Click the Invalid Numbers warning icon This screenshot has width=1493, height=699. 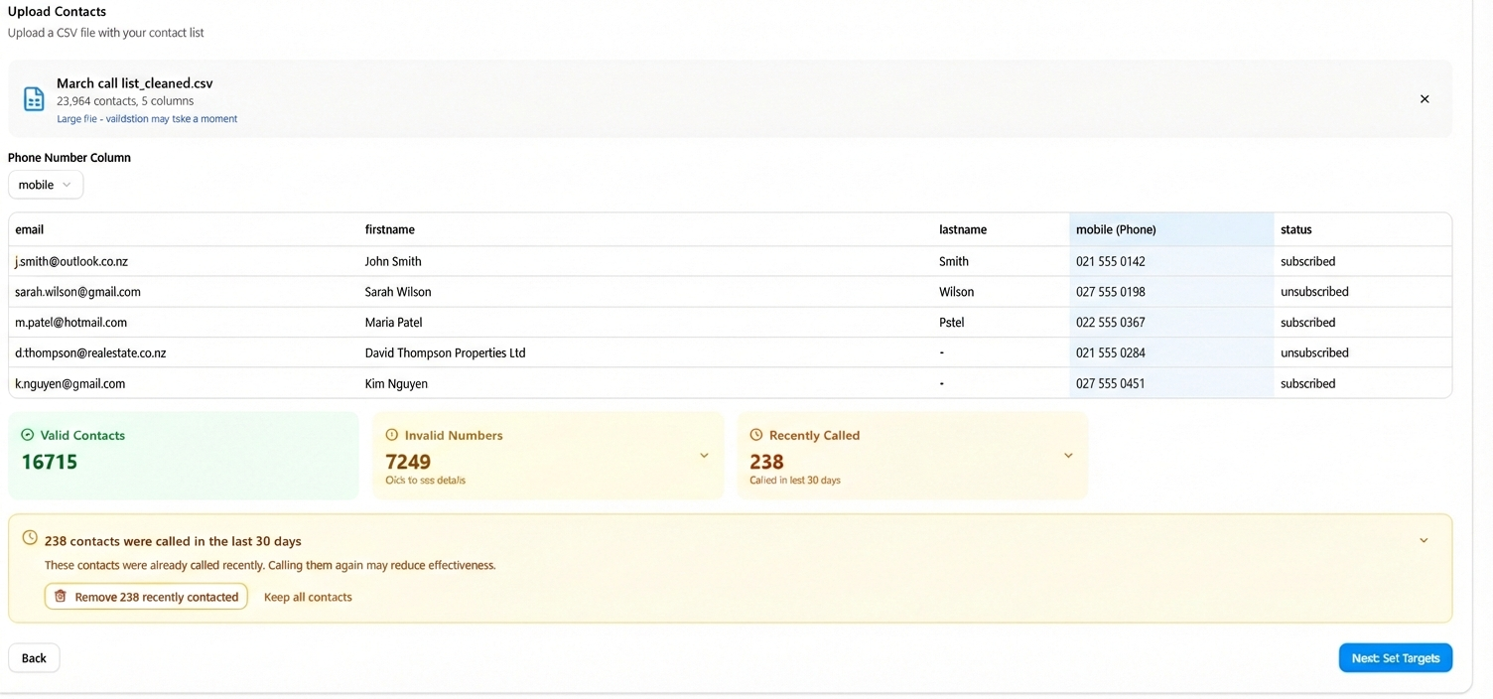391,435
